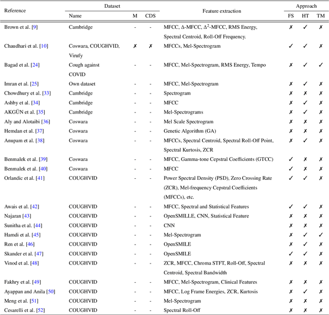This screenshot has height=315, width=329.
Task: Click the CDS column cross mark for Chaudhari et al.
Action: click(x=150, y=46)
